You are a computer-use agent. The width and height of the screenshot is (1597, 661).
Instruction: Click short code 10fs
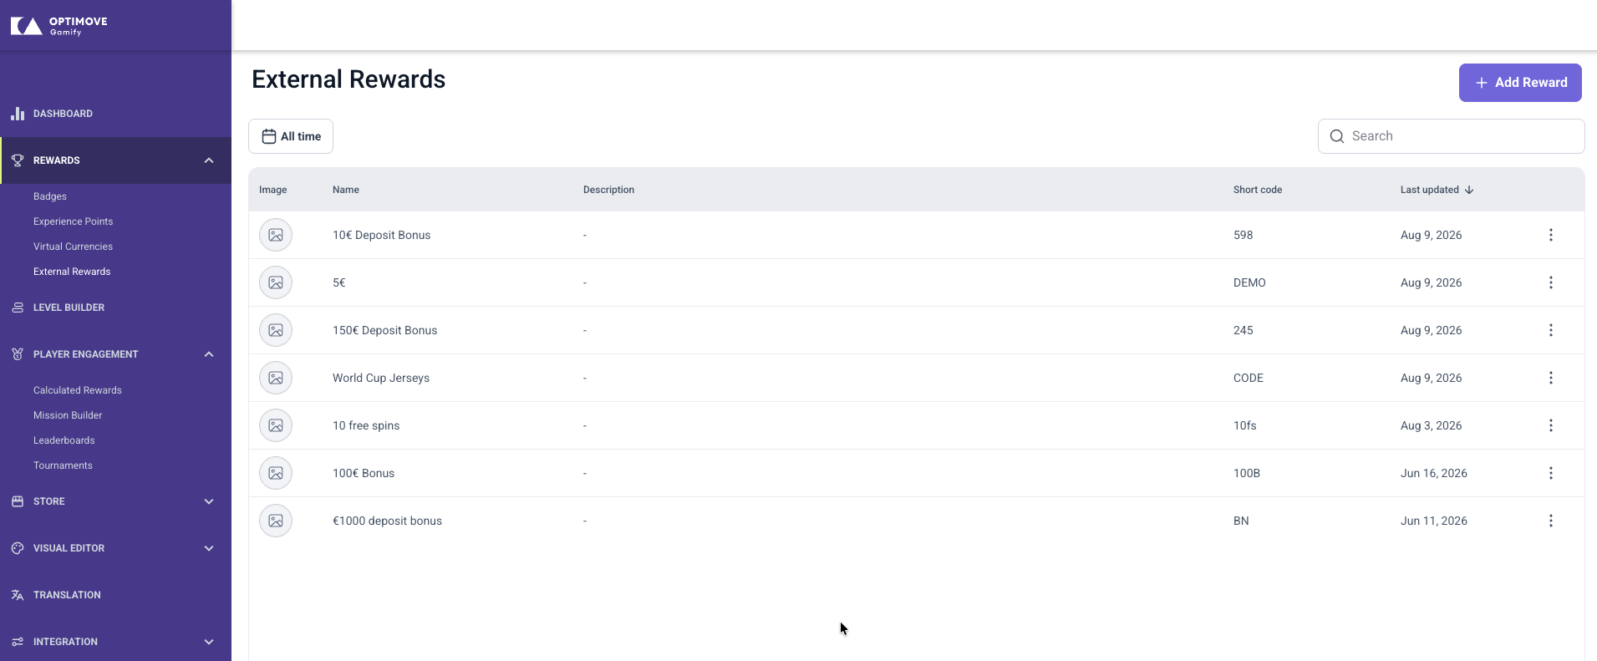coord(1245,425)
